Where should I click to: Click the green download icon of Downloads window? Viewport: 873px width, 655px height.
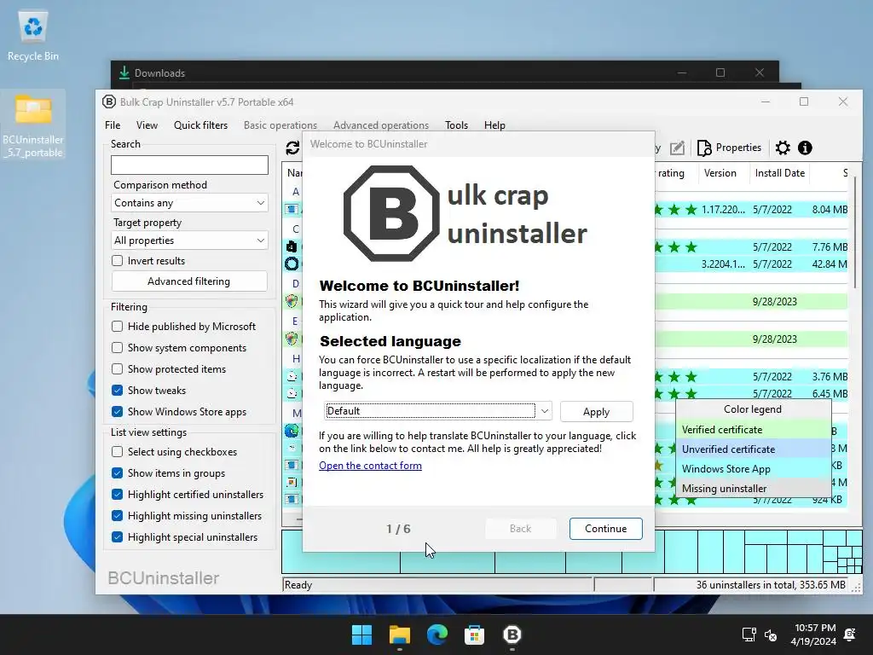point(124,73)
